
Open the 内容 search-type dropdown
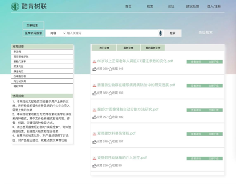click(x=56, y=33)
